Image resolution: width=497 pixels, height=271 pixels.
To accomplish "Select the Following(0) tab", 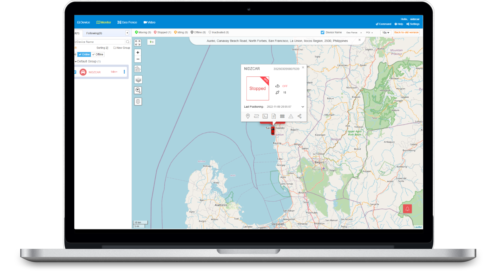I will coord(94,33).
